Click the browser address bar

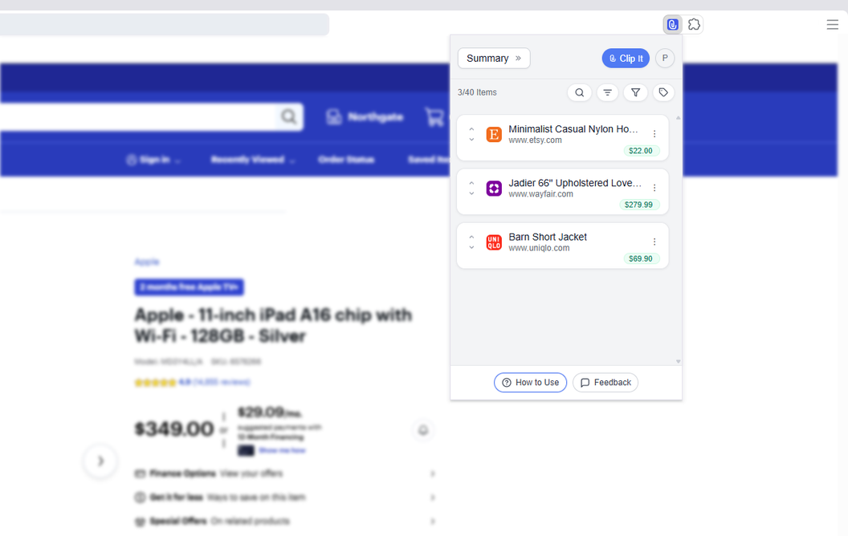165,24
